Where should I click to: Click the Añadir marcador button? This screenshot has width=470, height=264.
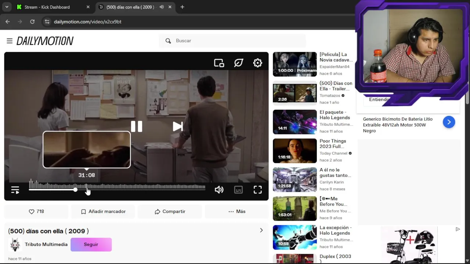103,212
